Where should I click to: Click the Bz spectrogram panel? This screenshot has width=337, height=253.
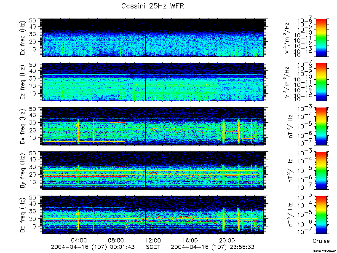152,215
